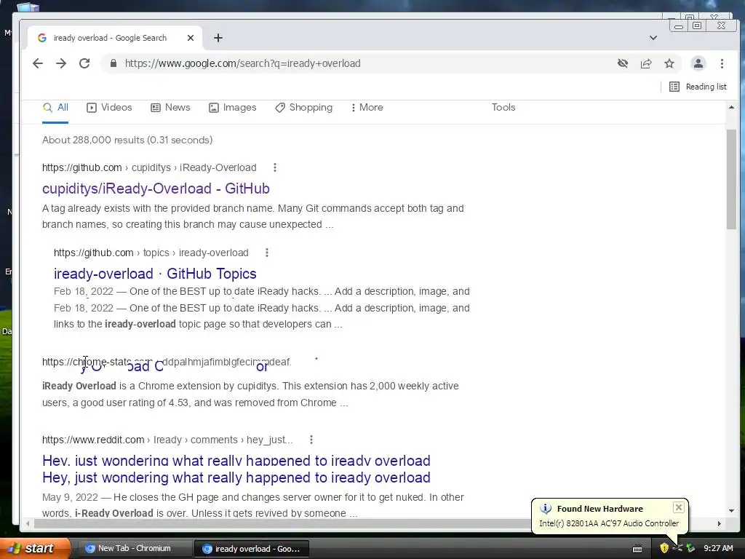Click the reddit.com Iready comments breadcrumb

(x=167, y=440)
